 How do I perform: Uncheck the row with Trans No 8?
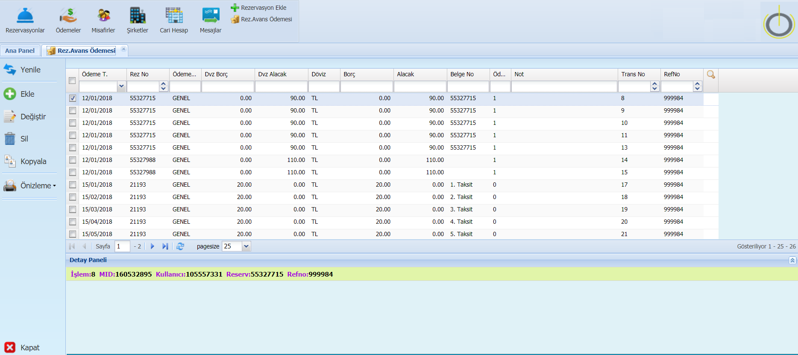click(73, 98)
